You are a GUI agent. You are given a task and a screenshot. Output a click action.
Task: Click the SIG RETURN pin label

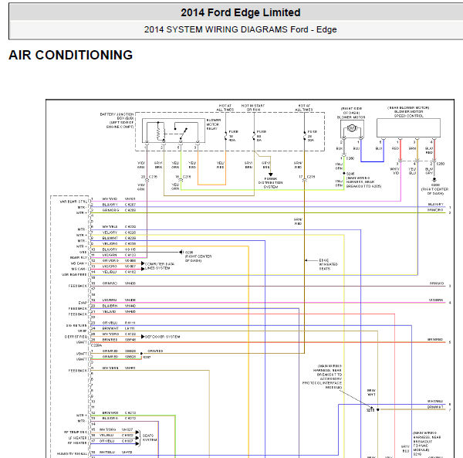76,325
